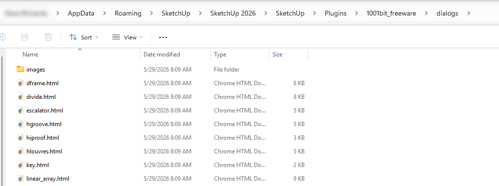Expand the chevron after dialogs breadcrumb

pyautogui.click(x=468, y=13)
